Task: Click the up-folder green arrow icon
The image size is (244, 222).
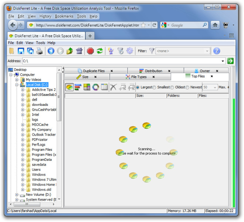Action: [x=70, y=51]
